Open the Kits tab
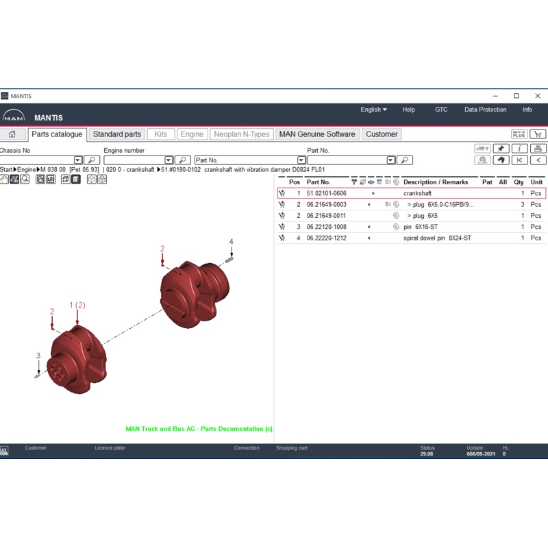 click(161, 134)
